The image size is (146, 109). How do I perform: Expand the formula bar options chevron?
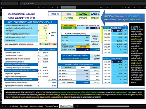(x=26, y=3)
